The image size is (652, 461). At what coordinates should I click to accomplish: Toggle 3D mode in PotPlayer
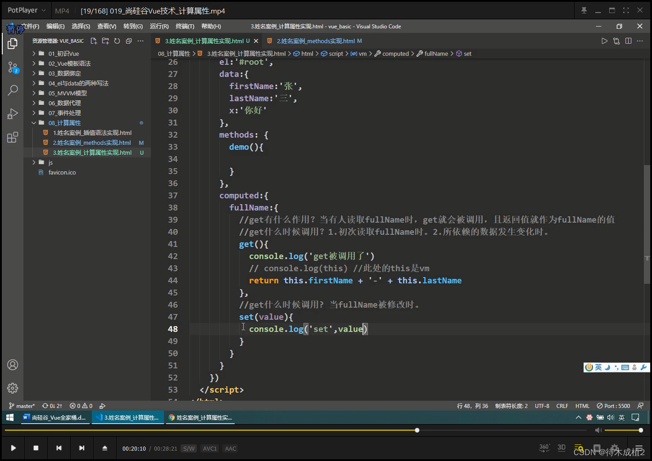[x=561, y=448]
